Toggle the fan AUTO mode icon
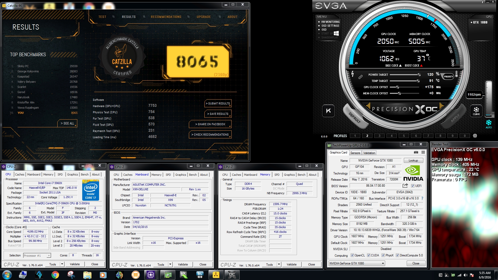 tap(489, 124)
